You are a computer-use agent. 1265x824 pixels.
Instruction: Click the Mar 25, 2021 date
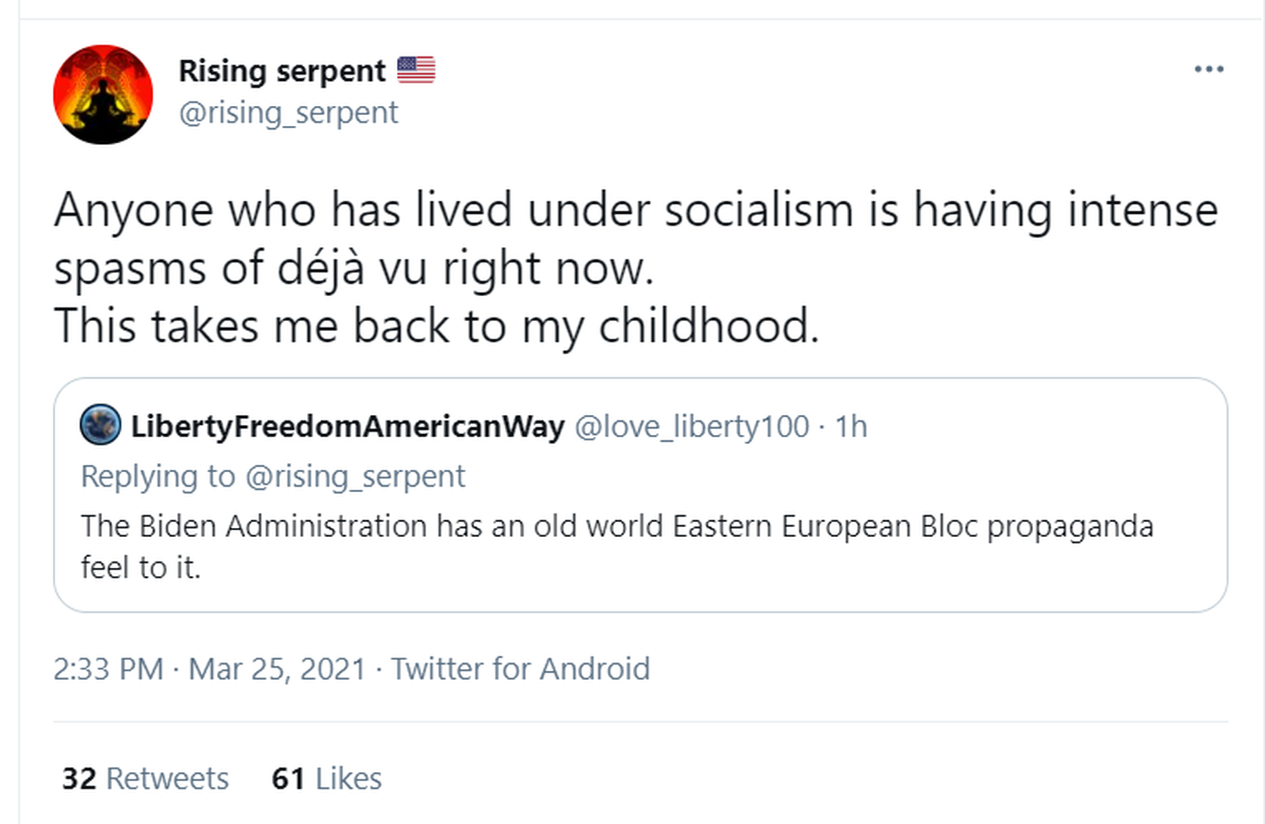[277, 669]
